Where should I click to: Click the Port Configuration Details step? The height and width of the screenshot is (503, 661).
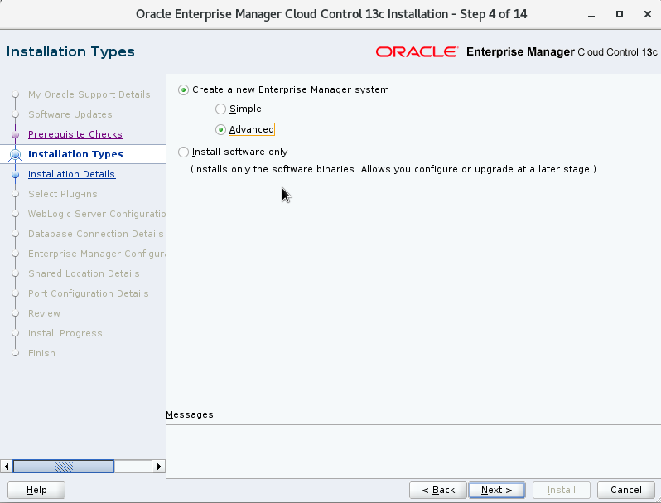point(88,293)
